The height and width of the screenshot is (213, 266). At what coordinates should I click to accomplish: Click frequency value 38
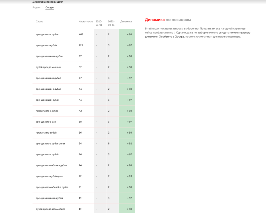pos(80,122)
